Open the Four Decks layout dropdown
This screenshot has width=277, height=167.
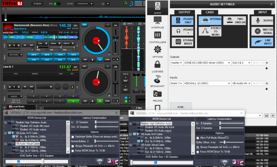pos(84,4)
